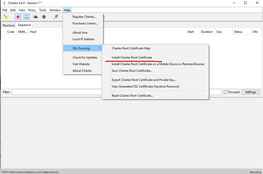
Task: Expand the SSL Proxying submenu
Action: (83, 48)
